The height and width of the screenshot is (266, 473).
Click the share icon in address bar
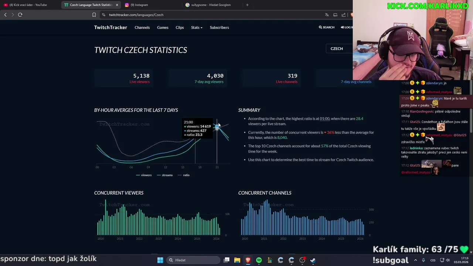(344, 15)
